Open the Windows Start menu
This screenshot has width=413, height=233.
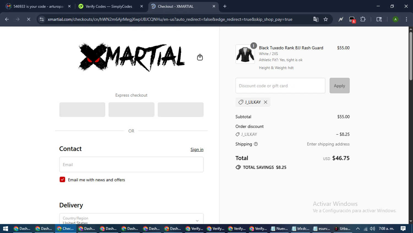(x=6, y=229)
